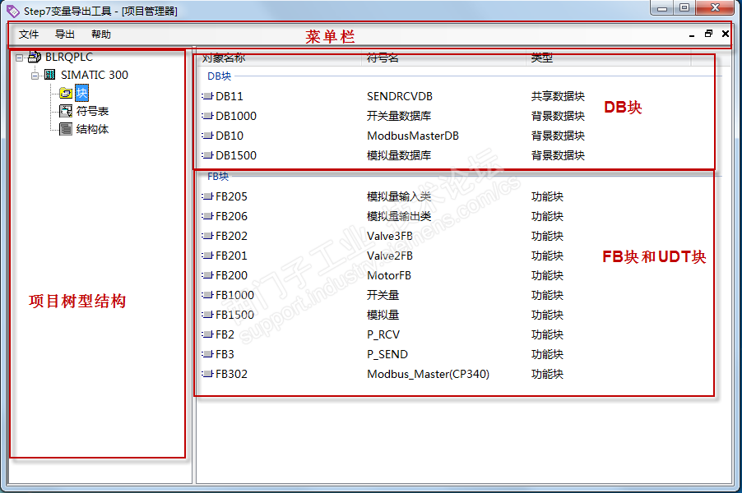Screen dimensions: 742x493
Task: Click symbol name 模拟量数据库
Action: click(x=399, y=155)
